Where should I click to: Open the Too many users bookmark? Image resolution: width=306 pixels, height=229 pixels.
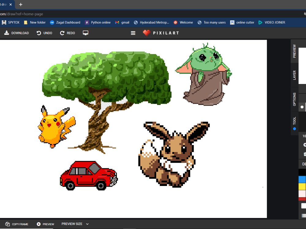211,22
